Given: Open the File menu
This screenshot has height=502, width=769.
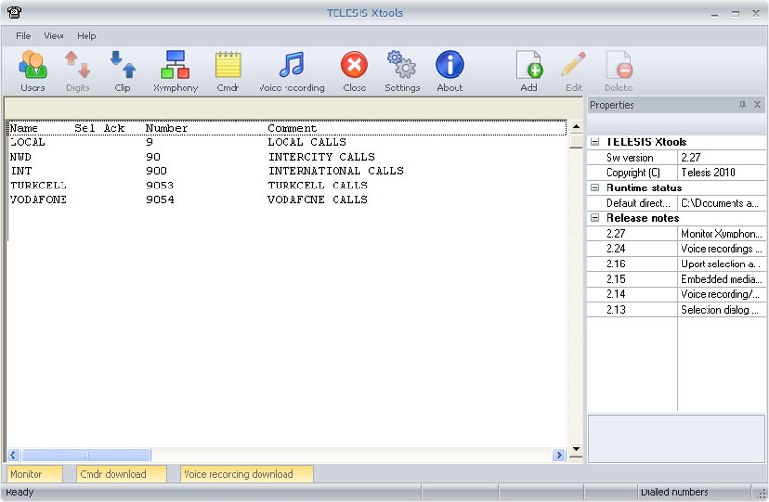Looking at the screenshot, I should coord(24,36).
